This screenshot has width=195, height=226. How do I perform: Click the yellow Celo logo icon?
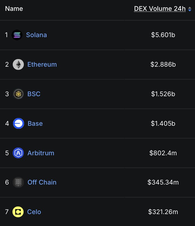18,212
